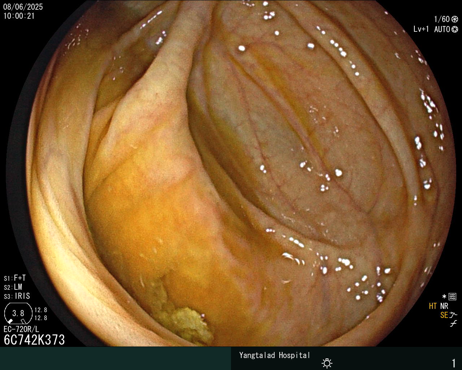This screenshot has height=370, width=462.
Task: Click the image adjustment sliders icon
Action: (453, 297)
